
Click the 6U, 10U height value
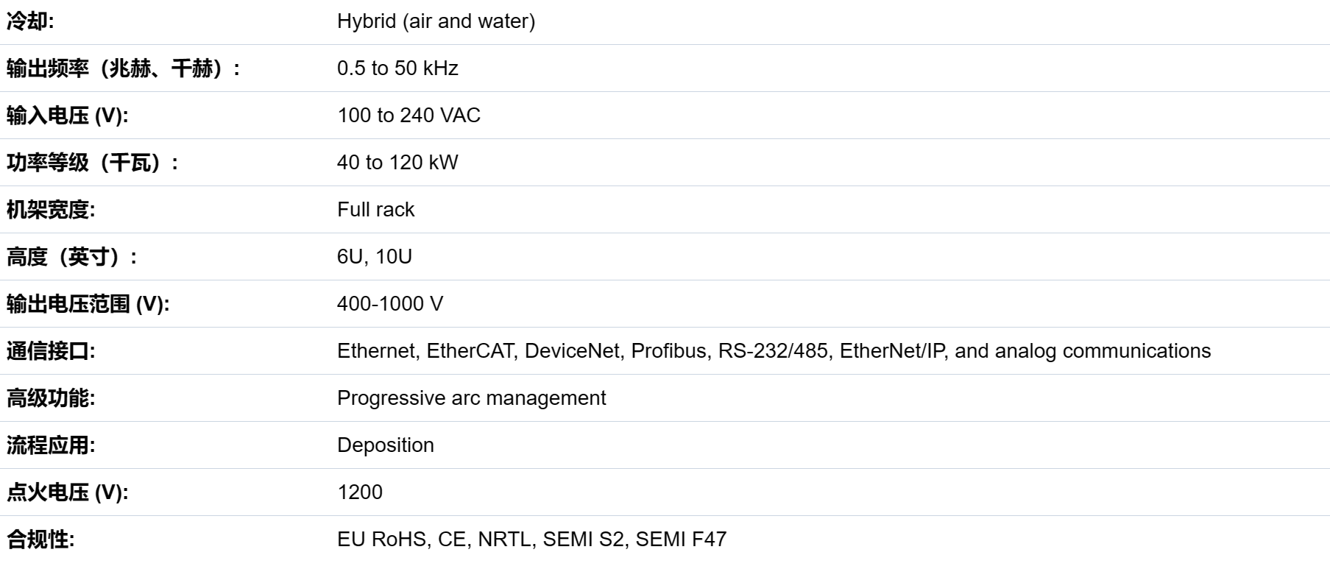375,257
